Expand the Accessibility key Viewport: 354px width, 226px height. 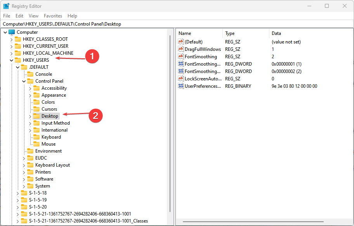[30, 89]
